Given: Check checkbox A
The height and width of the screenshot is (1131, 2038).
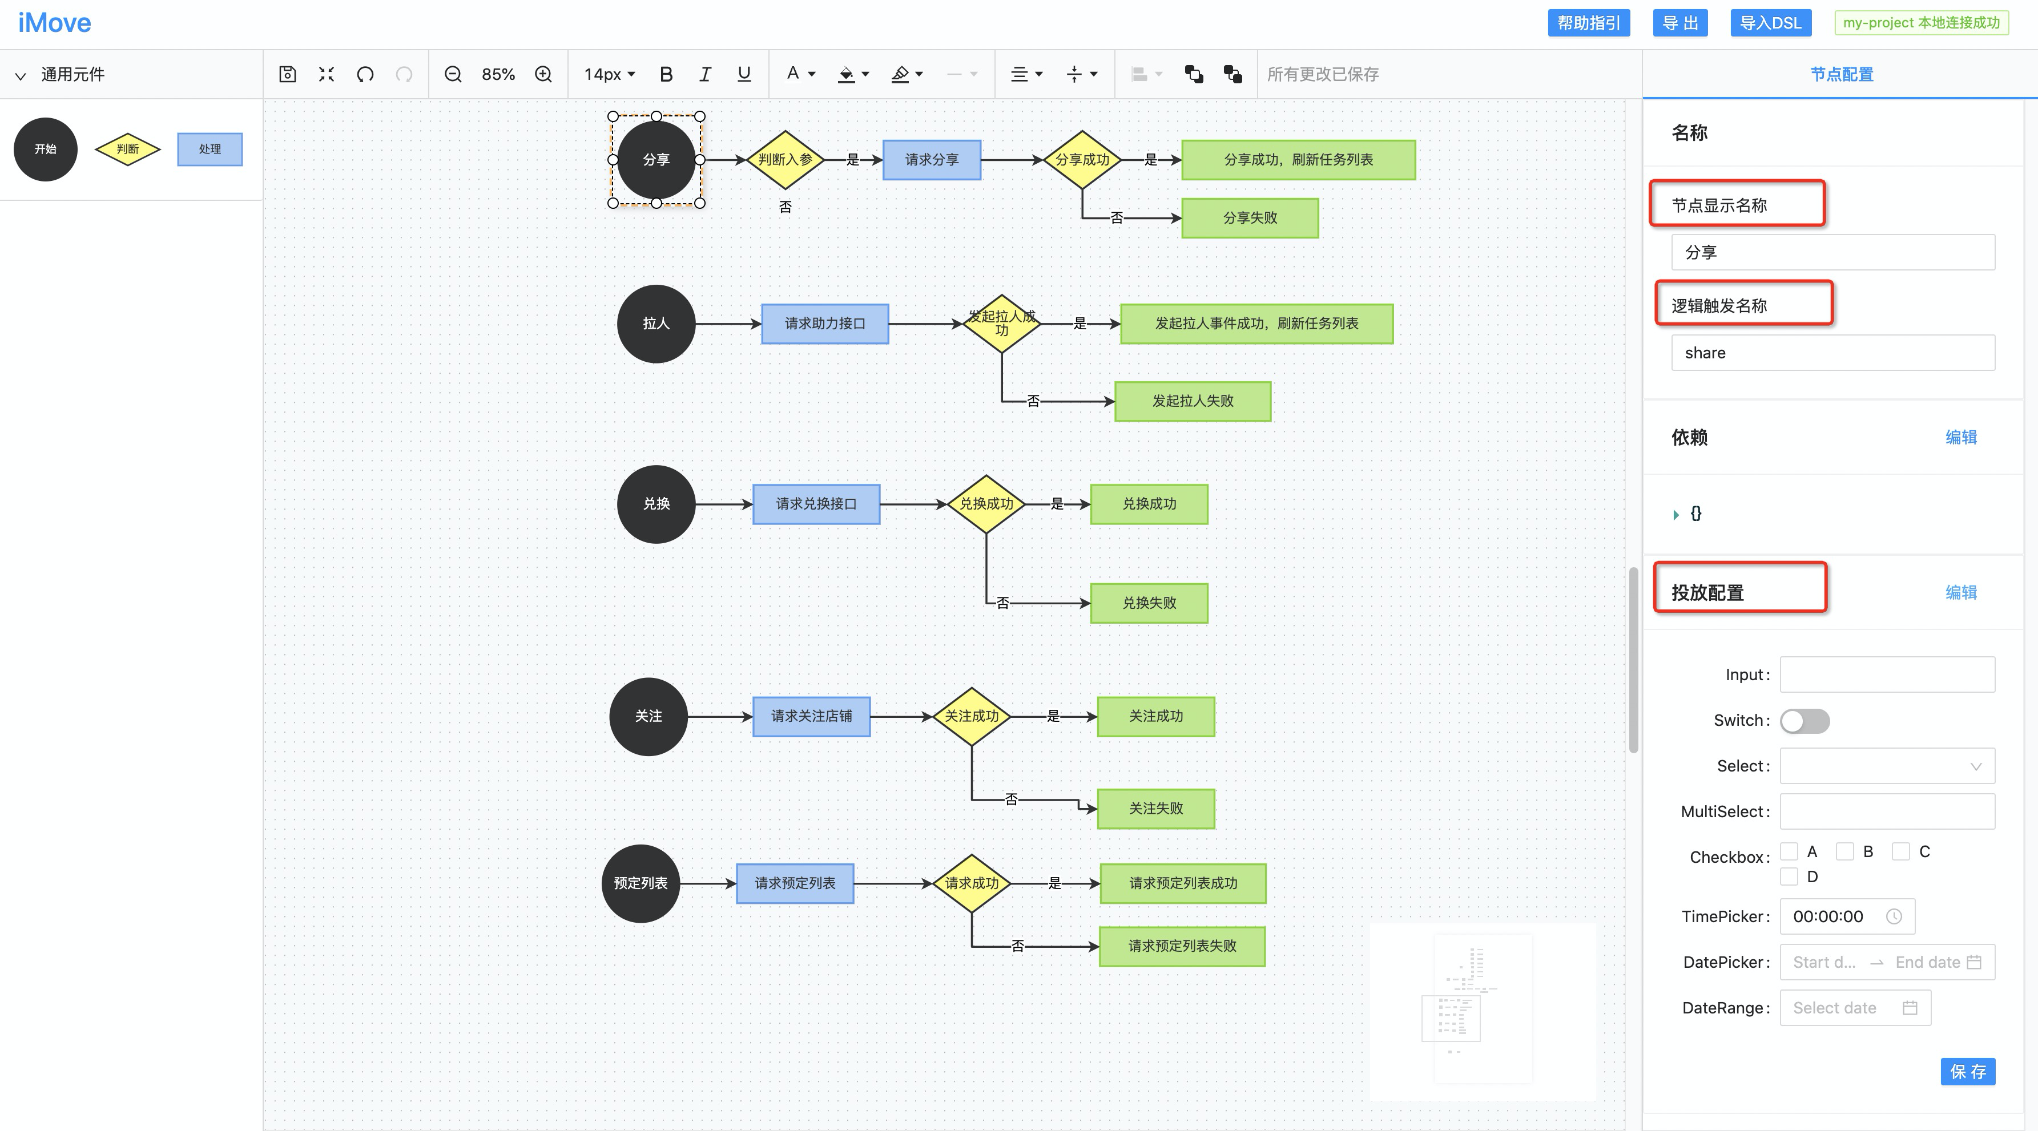Looking at the screenshot, I should [1789, 851].
